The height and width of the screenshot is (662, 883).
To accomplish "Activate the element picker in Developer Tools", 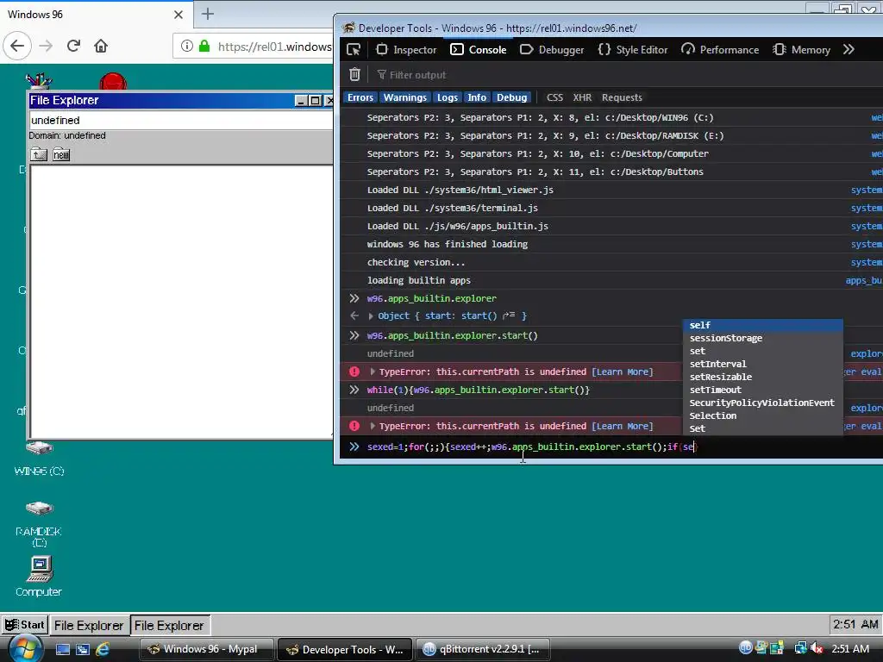I will point(354,49).
